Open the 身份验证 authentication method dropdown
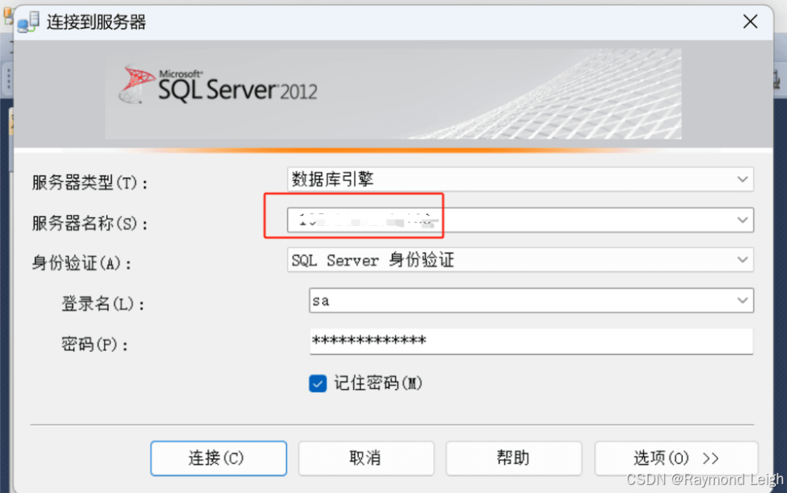The width and height of the screenshot is (787, 493). point(742,260)
